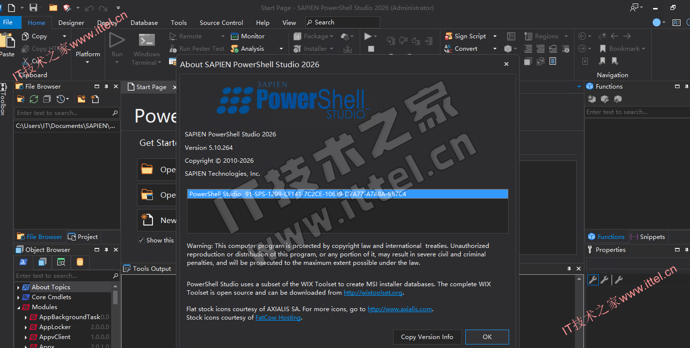This screenshot has height=348, width=690.
Task: Click the first Functions panel toolbar icon
Action: coord(592,99)
